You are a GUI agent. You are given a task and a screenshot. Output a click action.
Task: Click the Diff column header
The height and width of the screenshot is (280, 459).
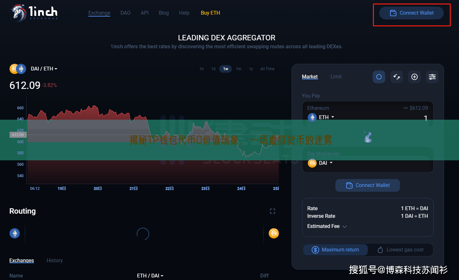[x=264, y=276]
